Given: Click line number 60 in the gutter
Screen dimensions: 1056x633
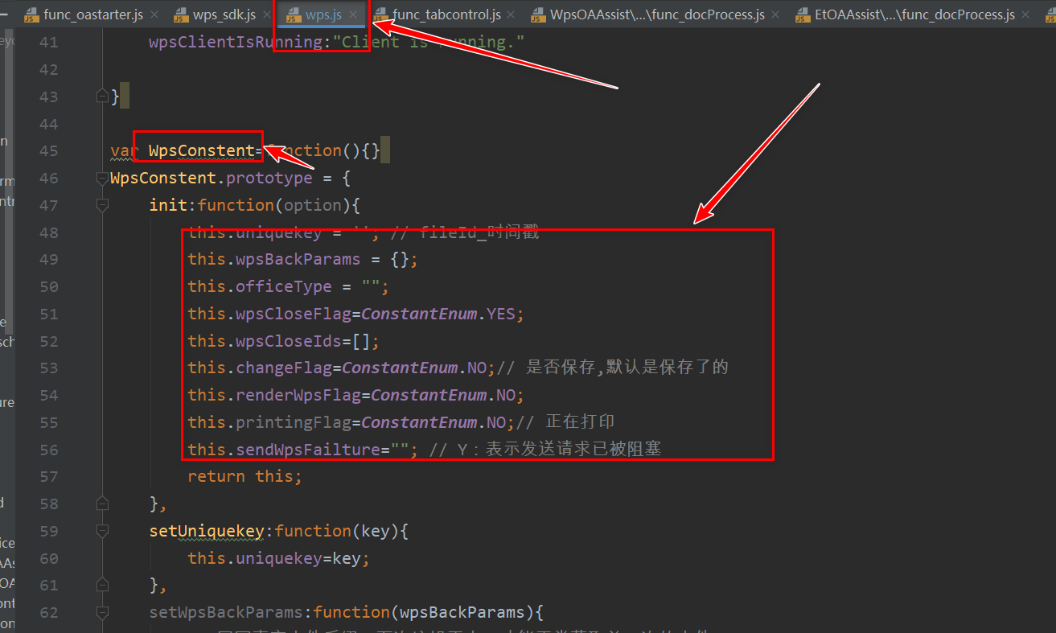Looking at the screenshot, I should pyautogui.click(x=48, y=558).
